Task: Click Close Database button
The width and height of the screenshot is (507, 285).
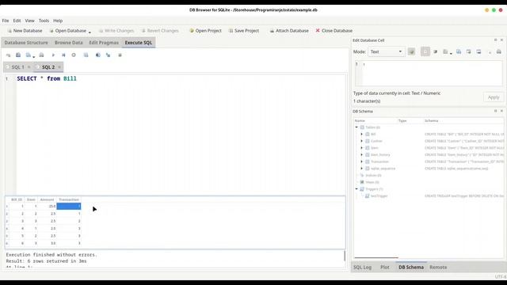Action: (334, 31)
